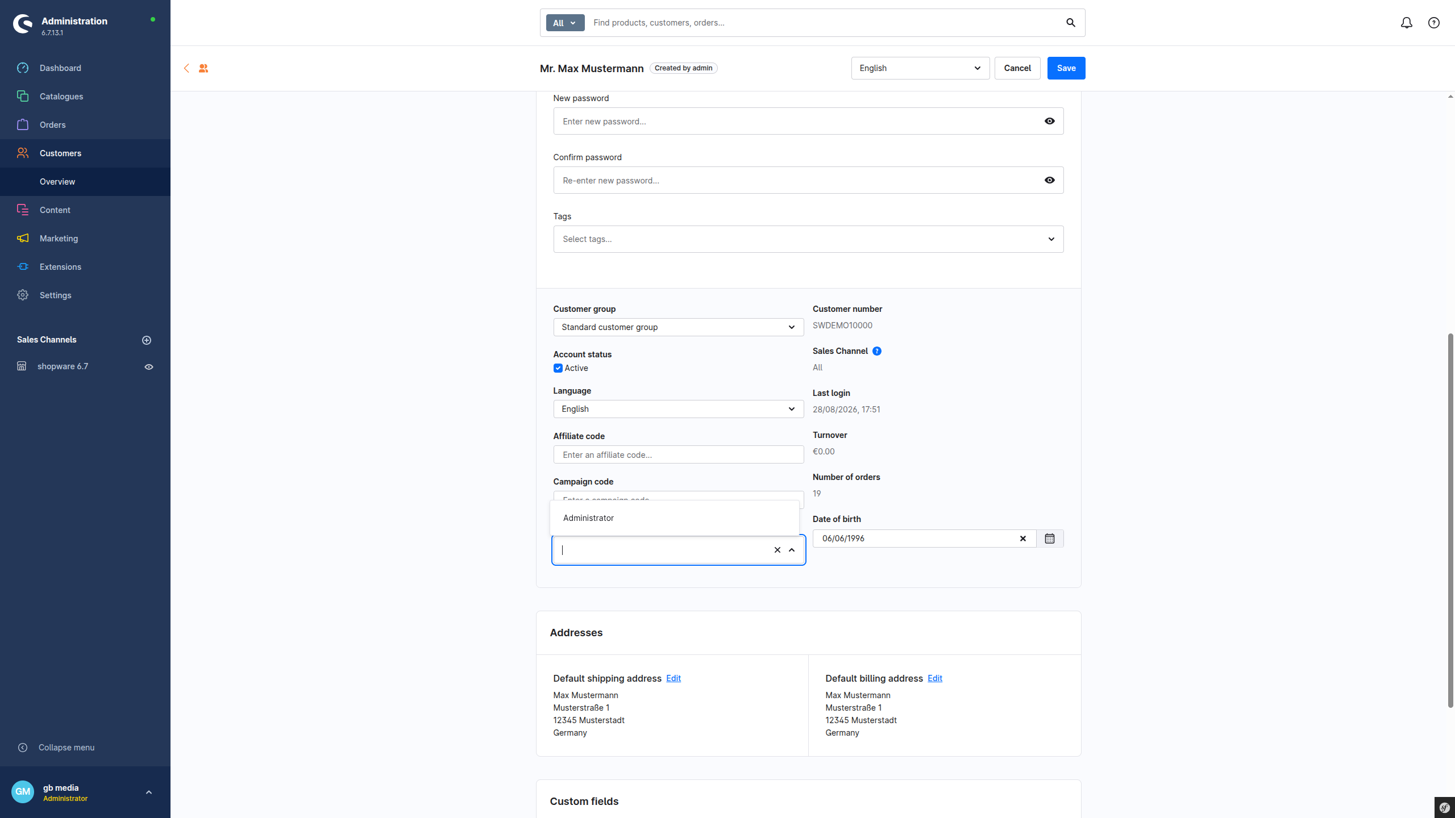Open the date of birth calendar picker
1455x818 pixels.
tap(1050, 539)
